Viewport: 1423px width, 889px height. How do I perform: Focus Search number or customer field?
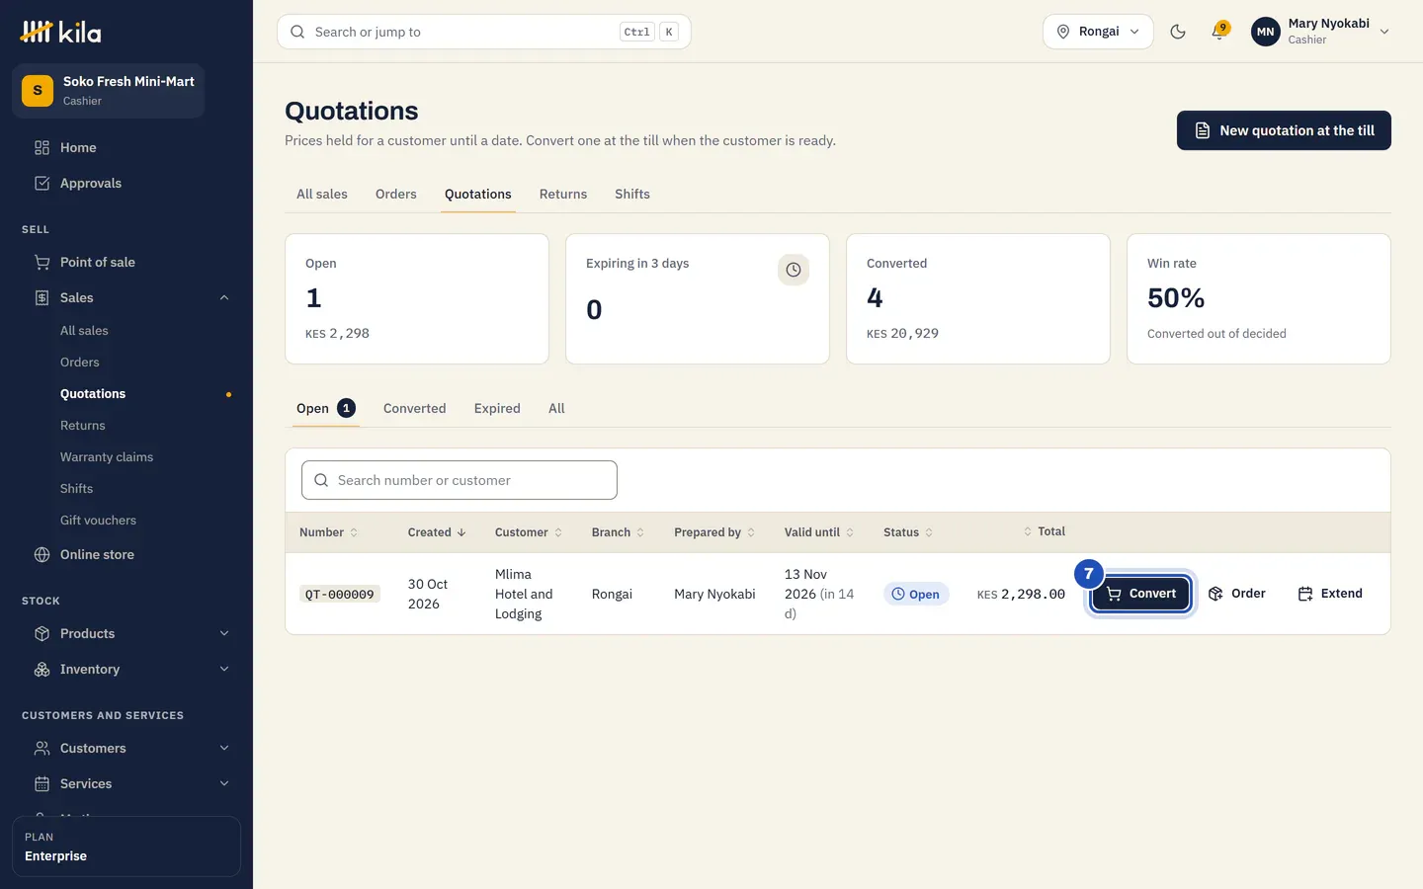(x=460, y=480)
